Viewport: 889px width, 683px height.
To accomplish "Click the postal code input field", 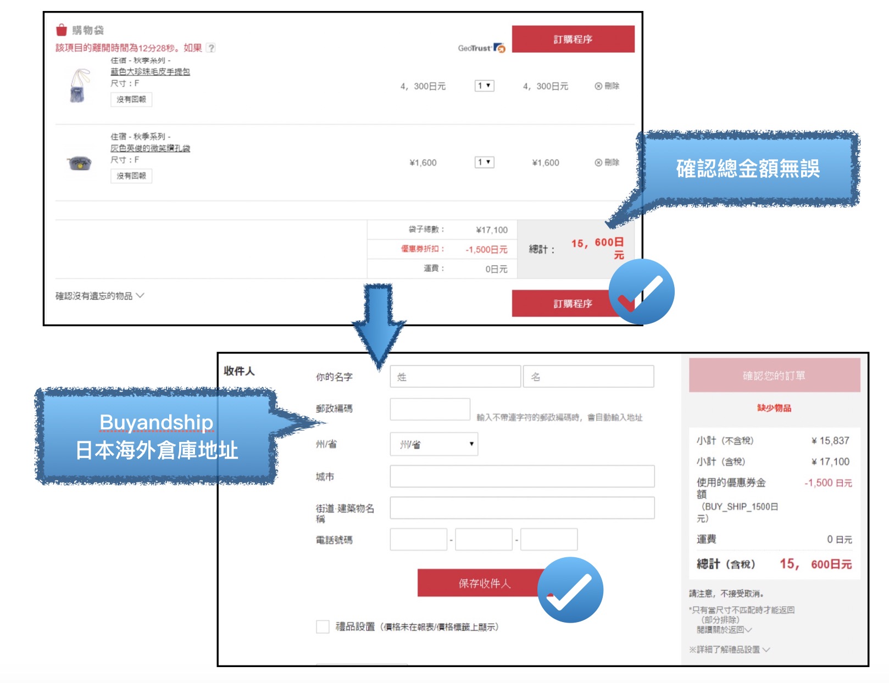I will (430, 410).
